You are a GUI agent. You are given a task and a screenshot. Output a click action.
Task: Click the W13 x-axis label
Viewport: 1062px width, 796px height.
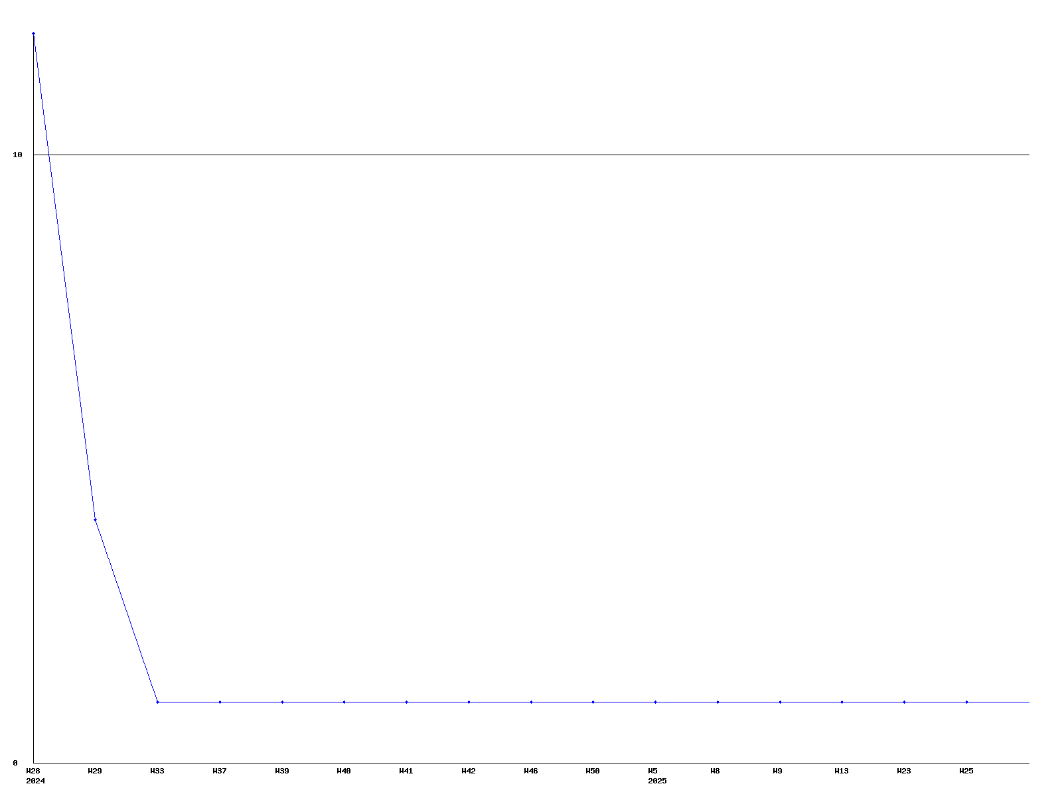842,771
